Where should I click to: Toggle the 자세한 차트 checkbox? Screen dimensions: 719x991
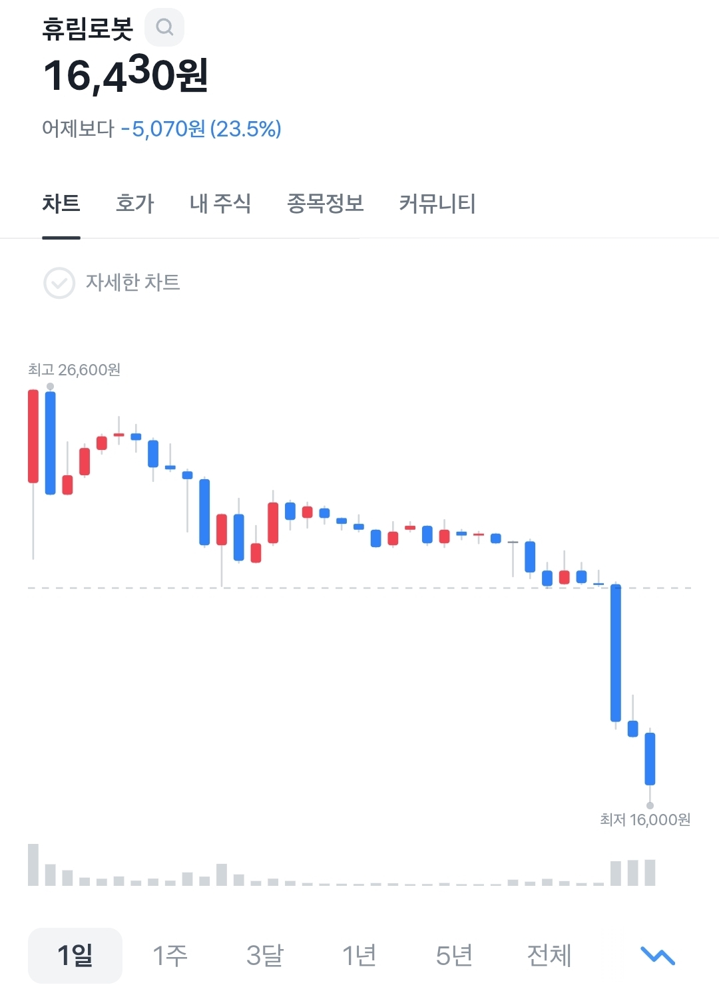coord(59,283)
